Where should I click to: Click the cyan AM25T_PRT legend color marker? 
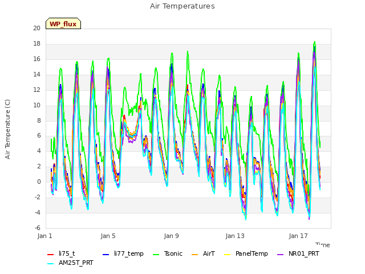51,264
